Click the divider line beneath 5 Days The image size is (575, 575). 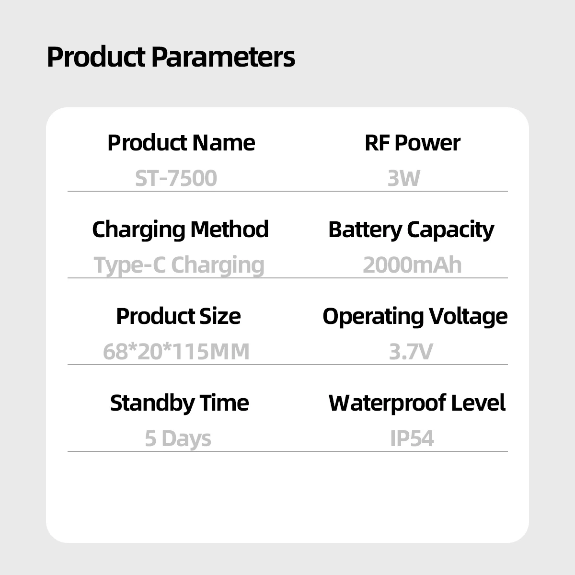[x=177, y=451]
